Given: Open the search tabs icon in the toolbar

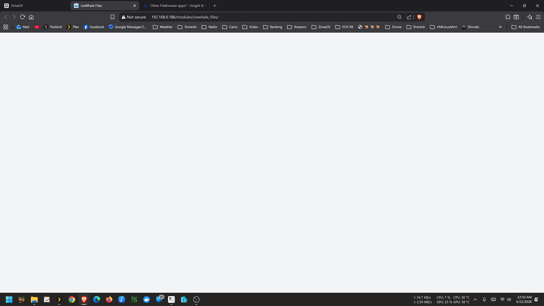Looking at the screenshot, I should click(516, 17).
